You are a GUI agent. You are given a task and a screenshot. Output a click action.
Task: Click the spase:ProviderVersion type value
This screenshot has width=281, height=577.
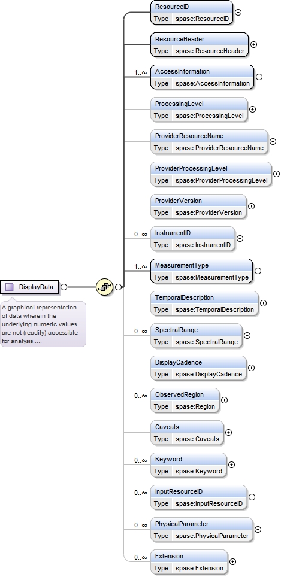click(209, 213)
